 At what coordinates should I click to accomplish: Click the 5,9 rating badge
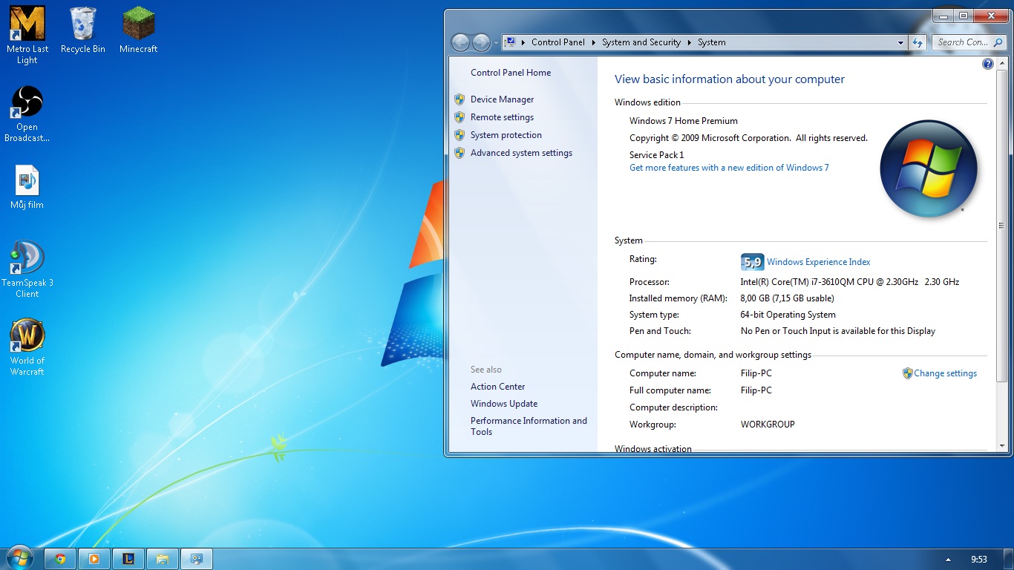[x=752, y=262]
